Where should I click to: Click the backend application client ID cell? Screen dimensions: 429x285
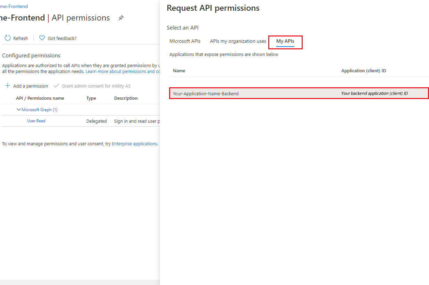(374, 93)
